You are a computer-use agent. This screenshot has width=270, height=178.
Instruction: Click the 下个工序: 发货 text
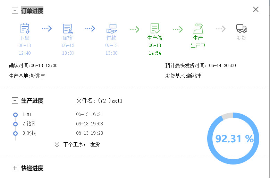tap(82, 145)
